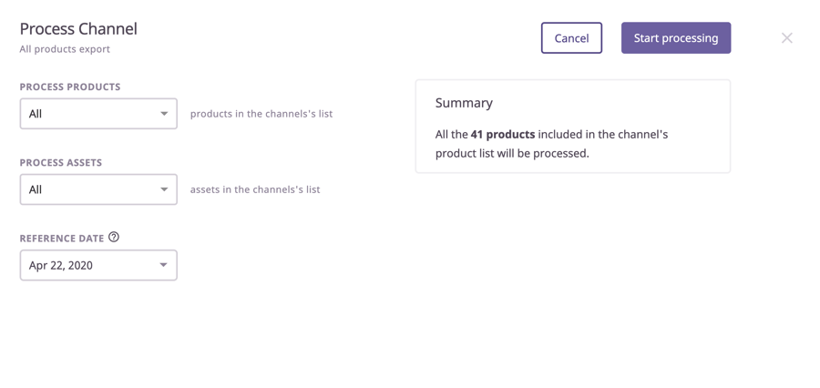Click the Process Channel title
820x388 pixels.
[78, 28]
